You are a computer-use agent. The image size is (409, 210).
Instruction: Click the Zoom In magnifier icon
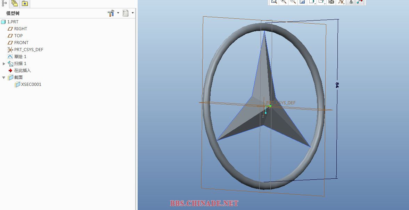[x=284, y=2]
